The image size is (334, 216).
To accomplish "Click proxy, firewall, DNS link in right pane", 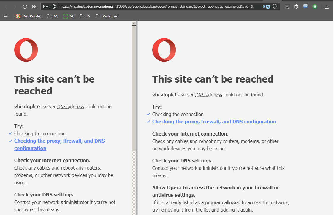I will click(x=214, y=122).
